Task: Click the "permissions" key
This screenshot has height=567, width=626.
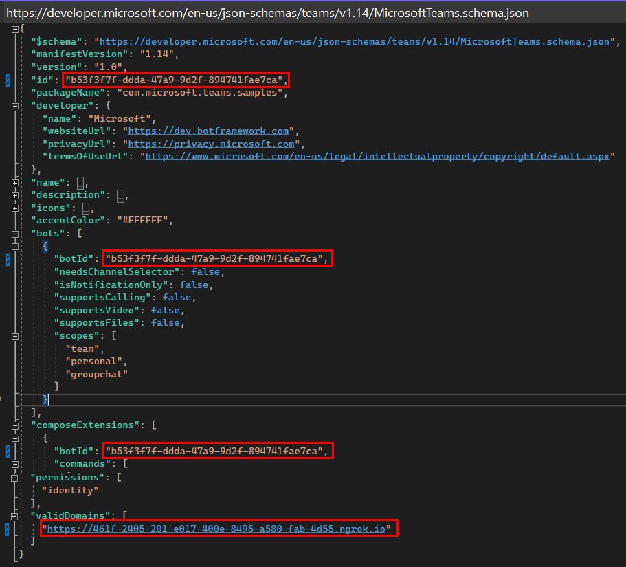Action: coord(67,478)
